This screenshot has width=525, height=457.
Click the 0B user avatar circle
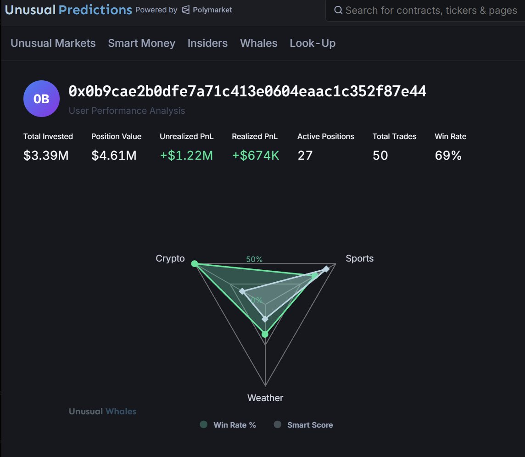pyautogui.click(x=41, y=99)
